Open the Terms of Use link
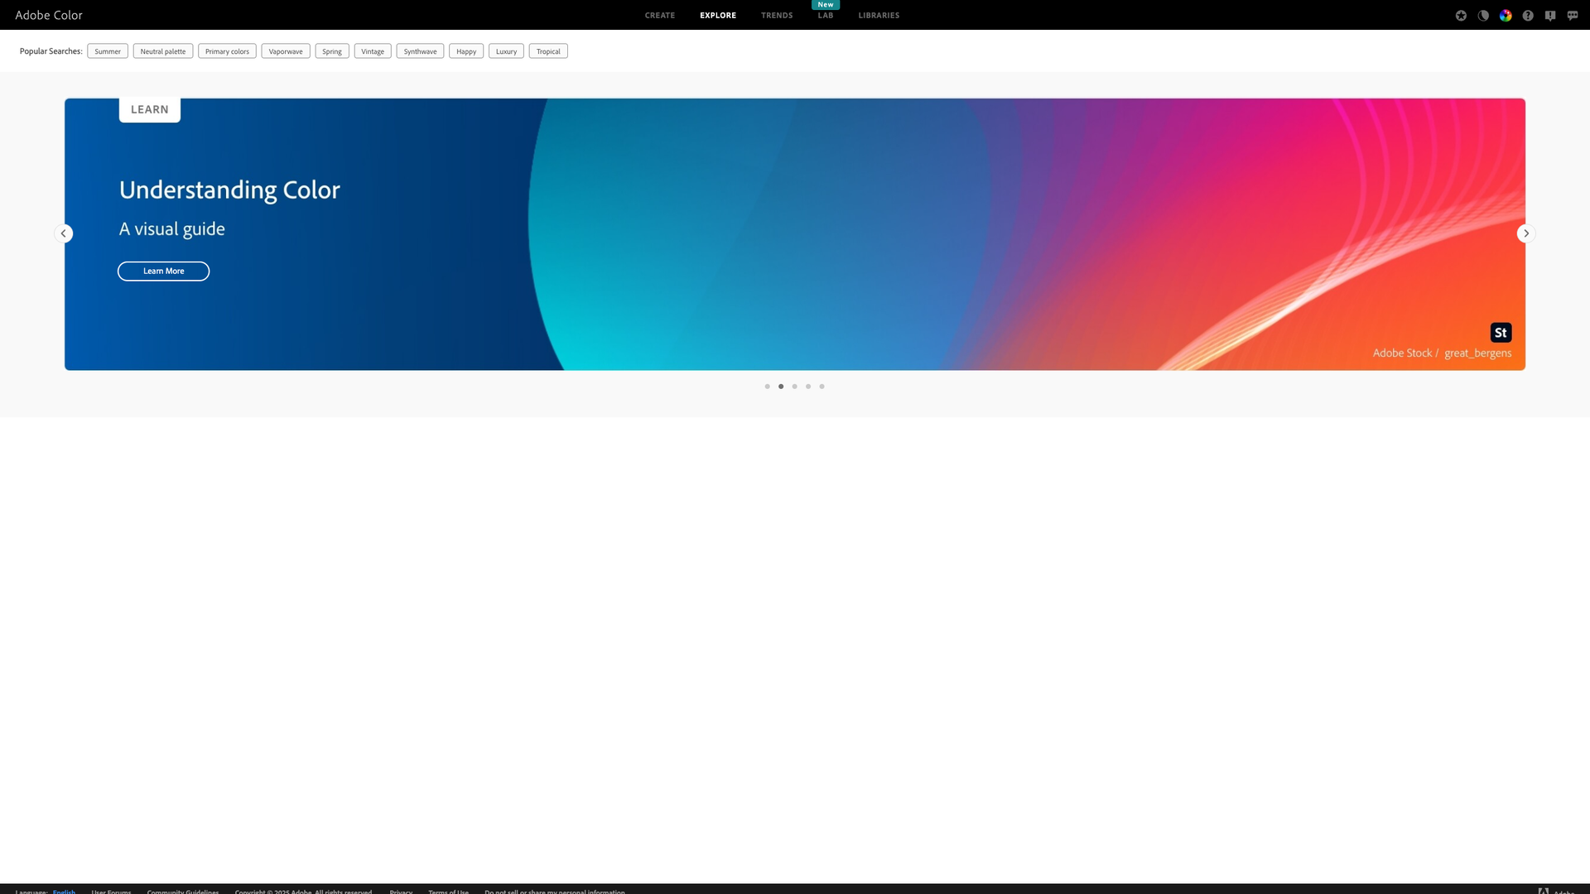The height and width of the screenshot is (894, 1590). 448,892
